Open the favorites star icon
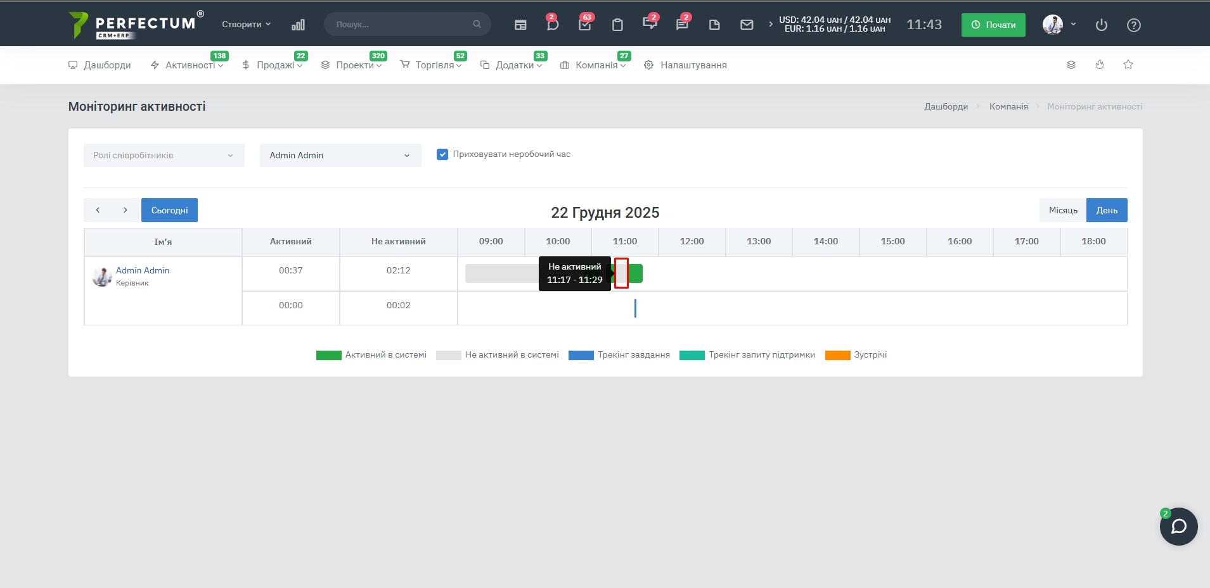The image size is (1210, 588). coord(1128,65)
